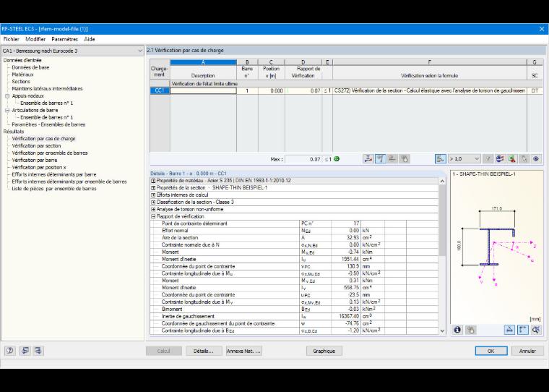This screenshot has height=392, width=549.
Task: Click the Graphique button
Action: click(x=324, y=351)
